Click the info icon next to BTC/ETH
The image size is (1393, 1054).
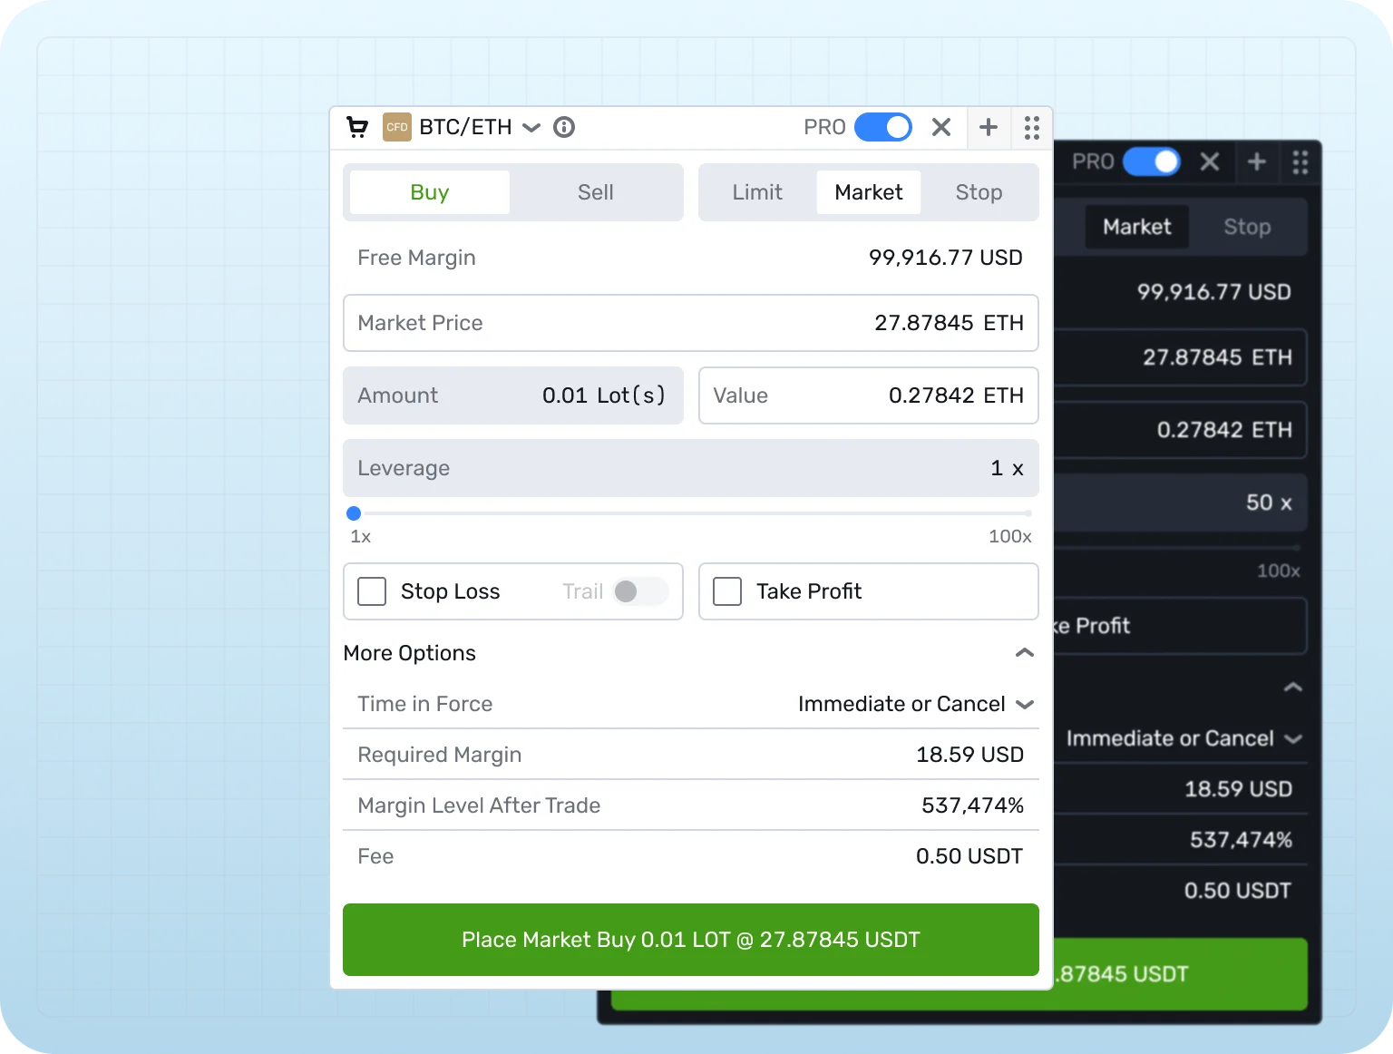click(x=564, y=128)
